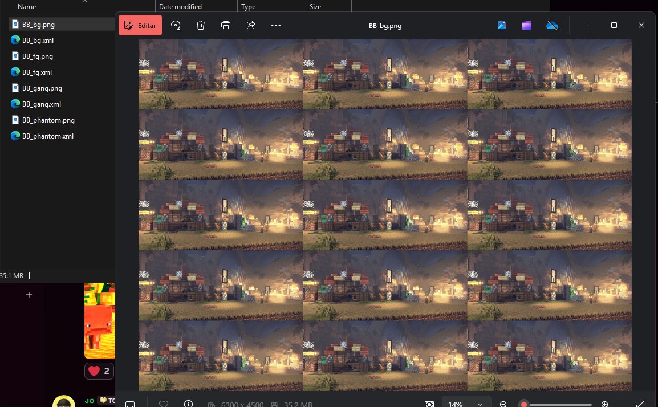The height and width of the screenshot is (407, 658).
Task: Rotate the image using the rotate icon
Action: pyautogui.click(x=176, y=25)
